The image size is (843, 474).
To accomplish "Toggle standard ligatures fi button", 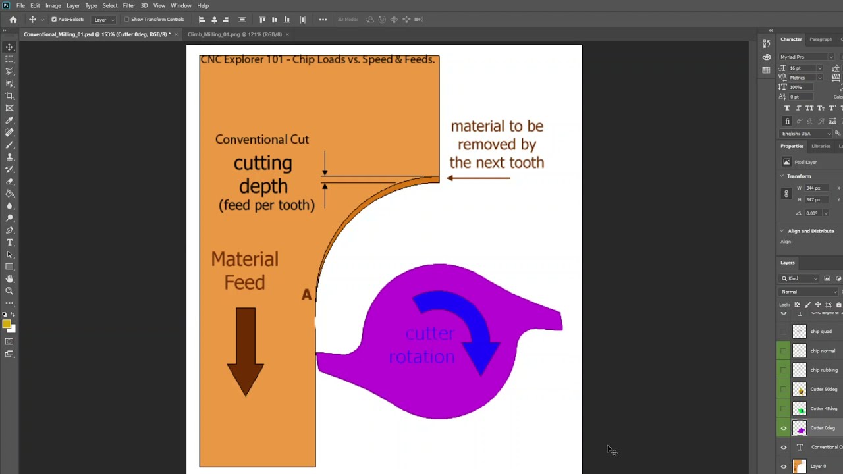I will [x=787, y=121].
